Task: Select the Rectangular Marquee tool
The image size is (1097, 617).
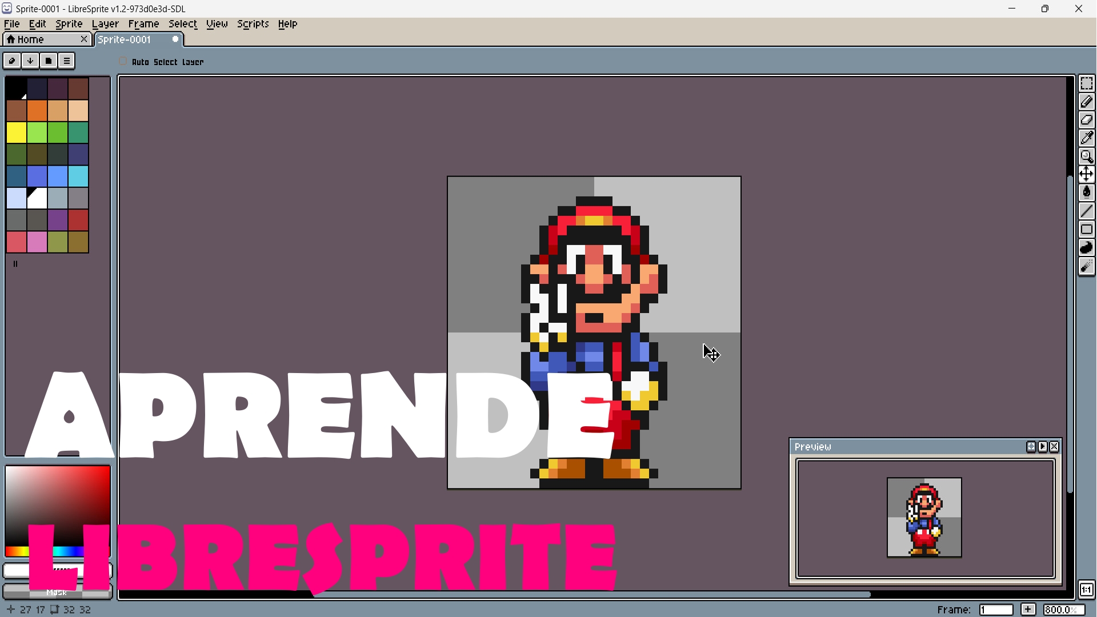Action: 1087,83
